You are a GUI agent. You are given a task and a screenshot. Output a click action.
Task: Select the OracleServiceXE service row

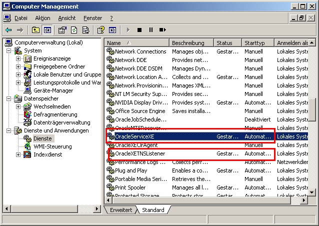click(207, 136)
